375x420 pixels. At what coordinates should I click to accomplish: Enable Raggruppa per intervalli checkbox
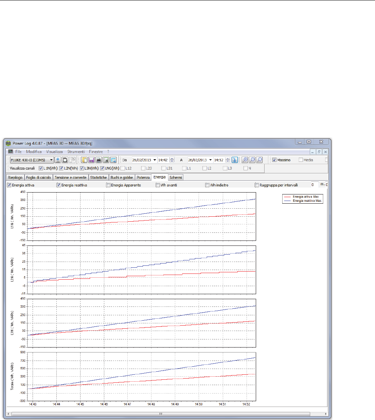coord(257,185)
